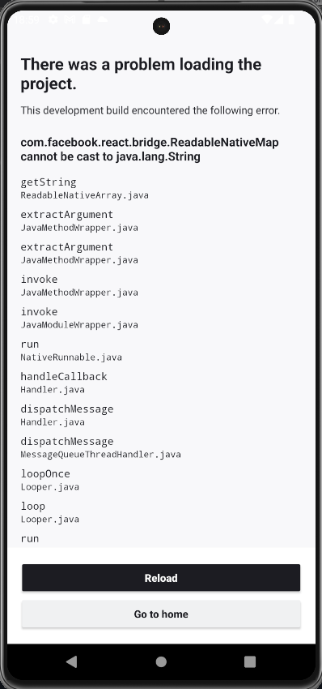Select the handleCallback stack frame

pos(64,383)
